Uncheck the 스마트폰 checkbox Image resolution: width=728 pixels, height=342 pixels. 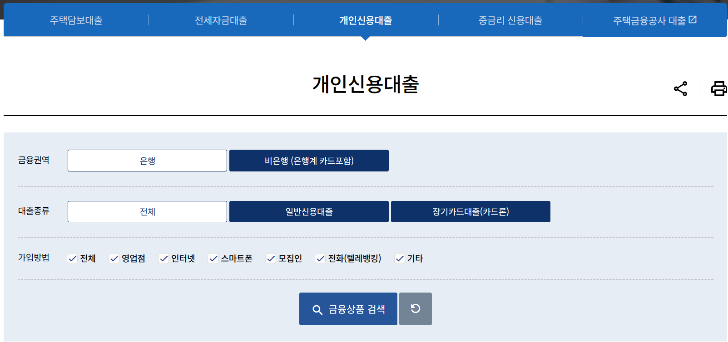213,259
